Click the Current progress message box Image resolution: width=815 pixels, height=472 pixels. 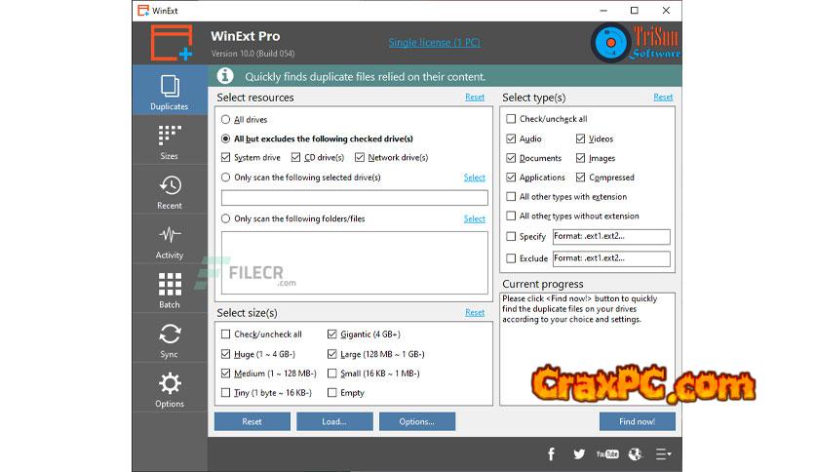(587, 349)
